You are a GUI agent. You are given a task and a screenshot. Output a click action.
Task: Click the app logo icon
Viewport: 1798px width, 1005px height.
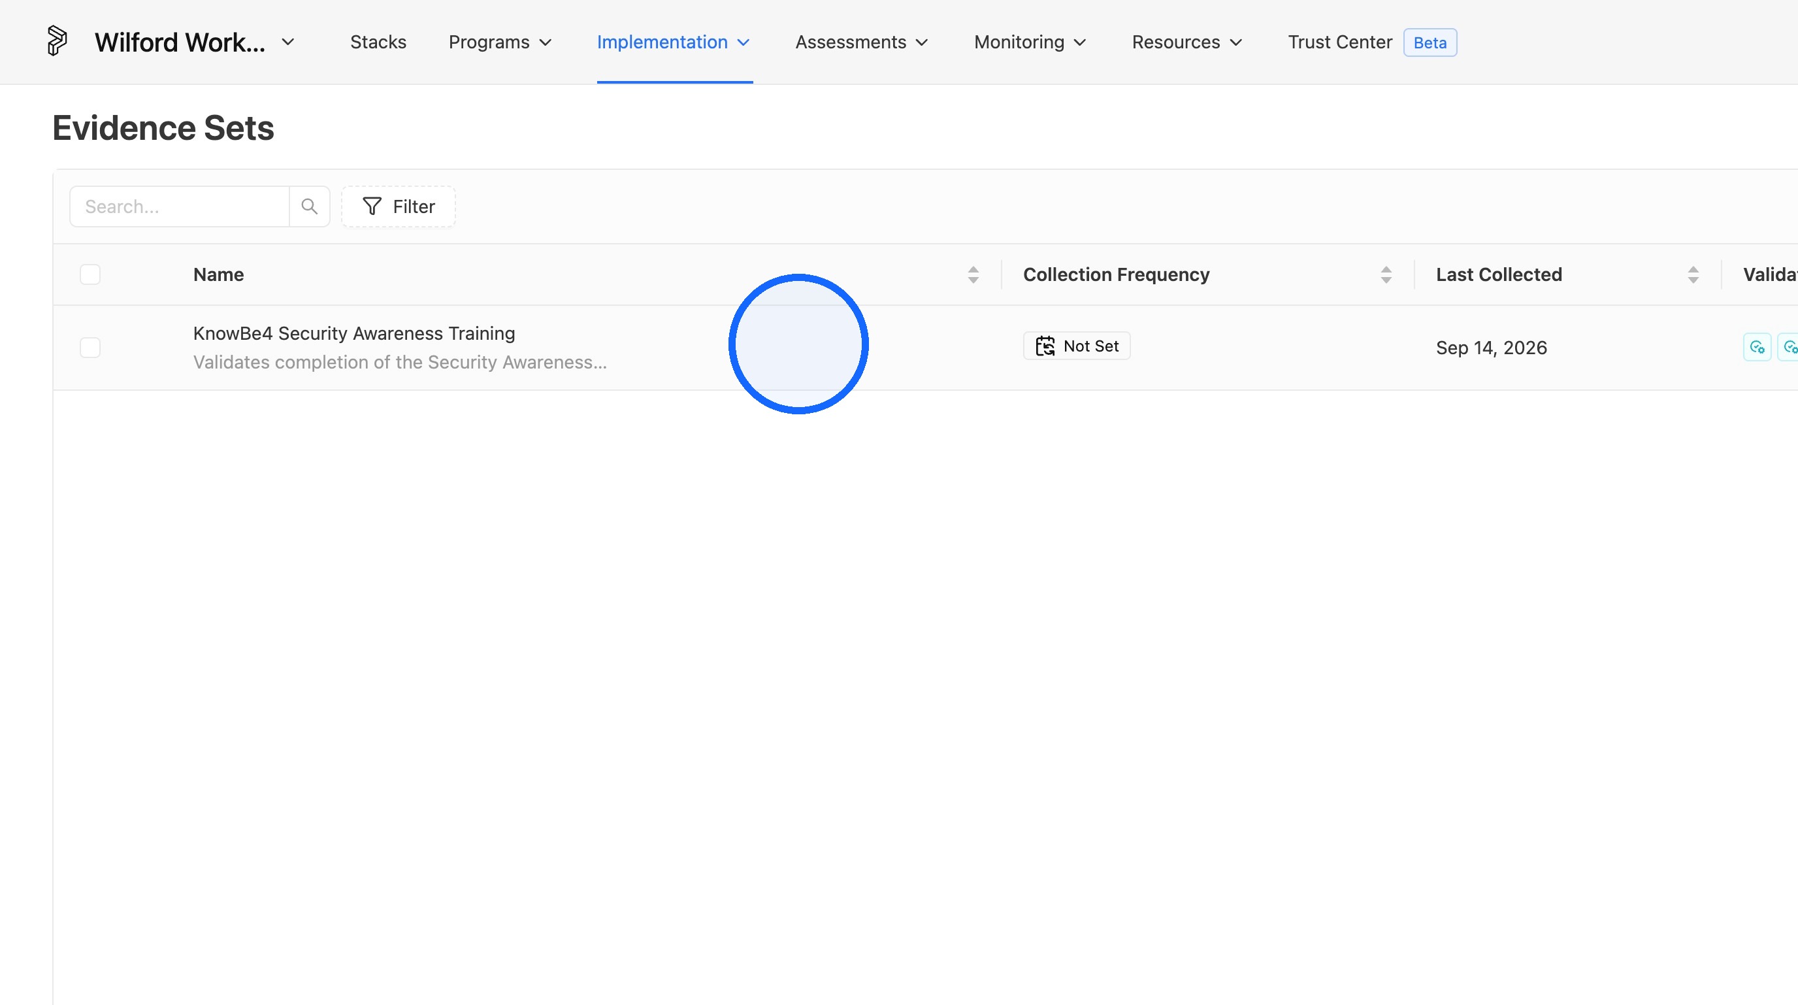57,41
